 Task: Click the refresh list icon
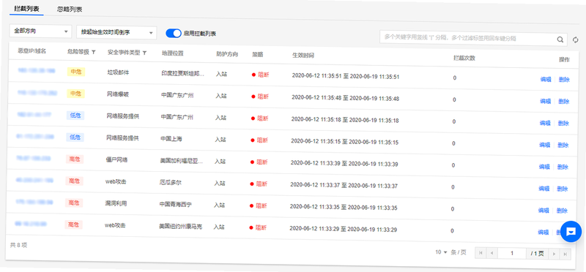coord(575,39)
